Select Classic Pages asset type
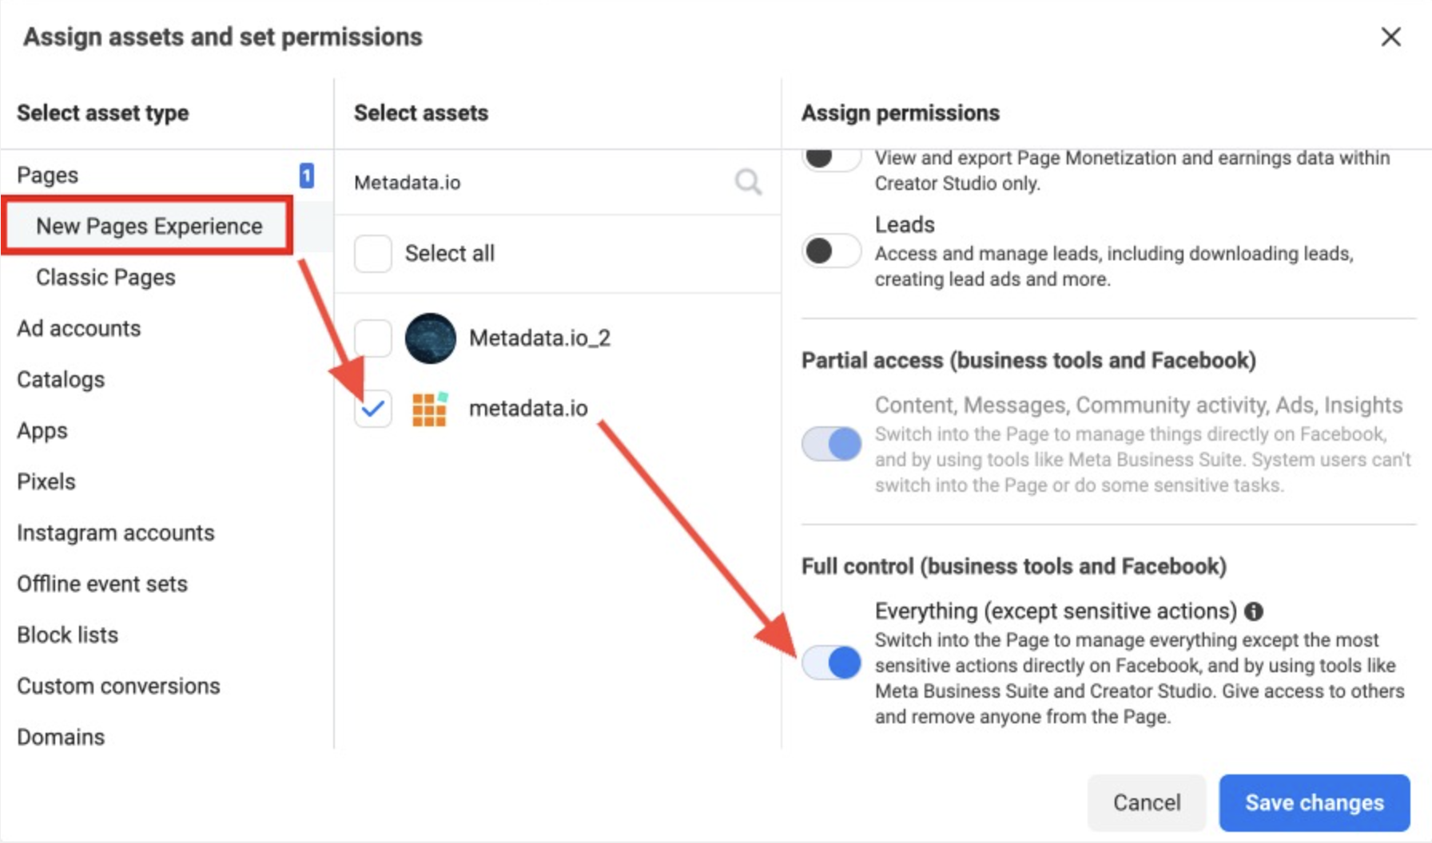The image size is (1432, 843). click(105, 277)
